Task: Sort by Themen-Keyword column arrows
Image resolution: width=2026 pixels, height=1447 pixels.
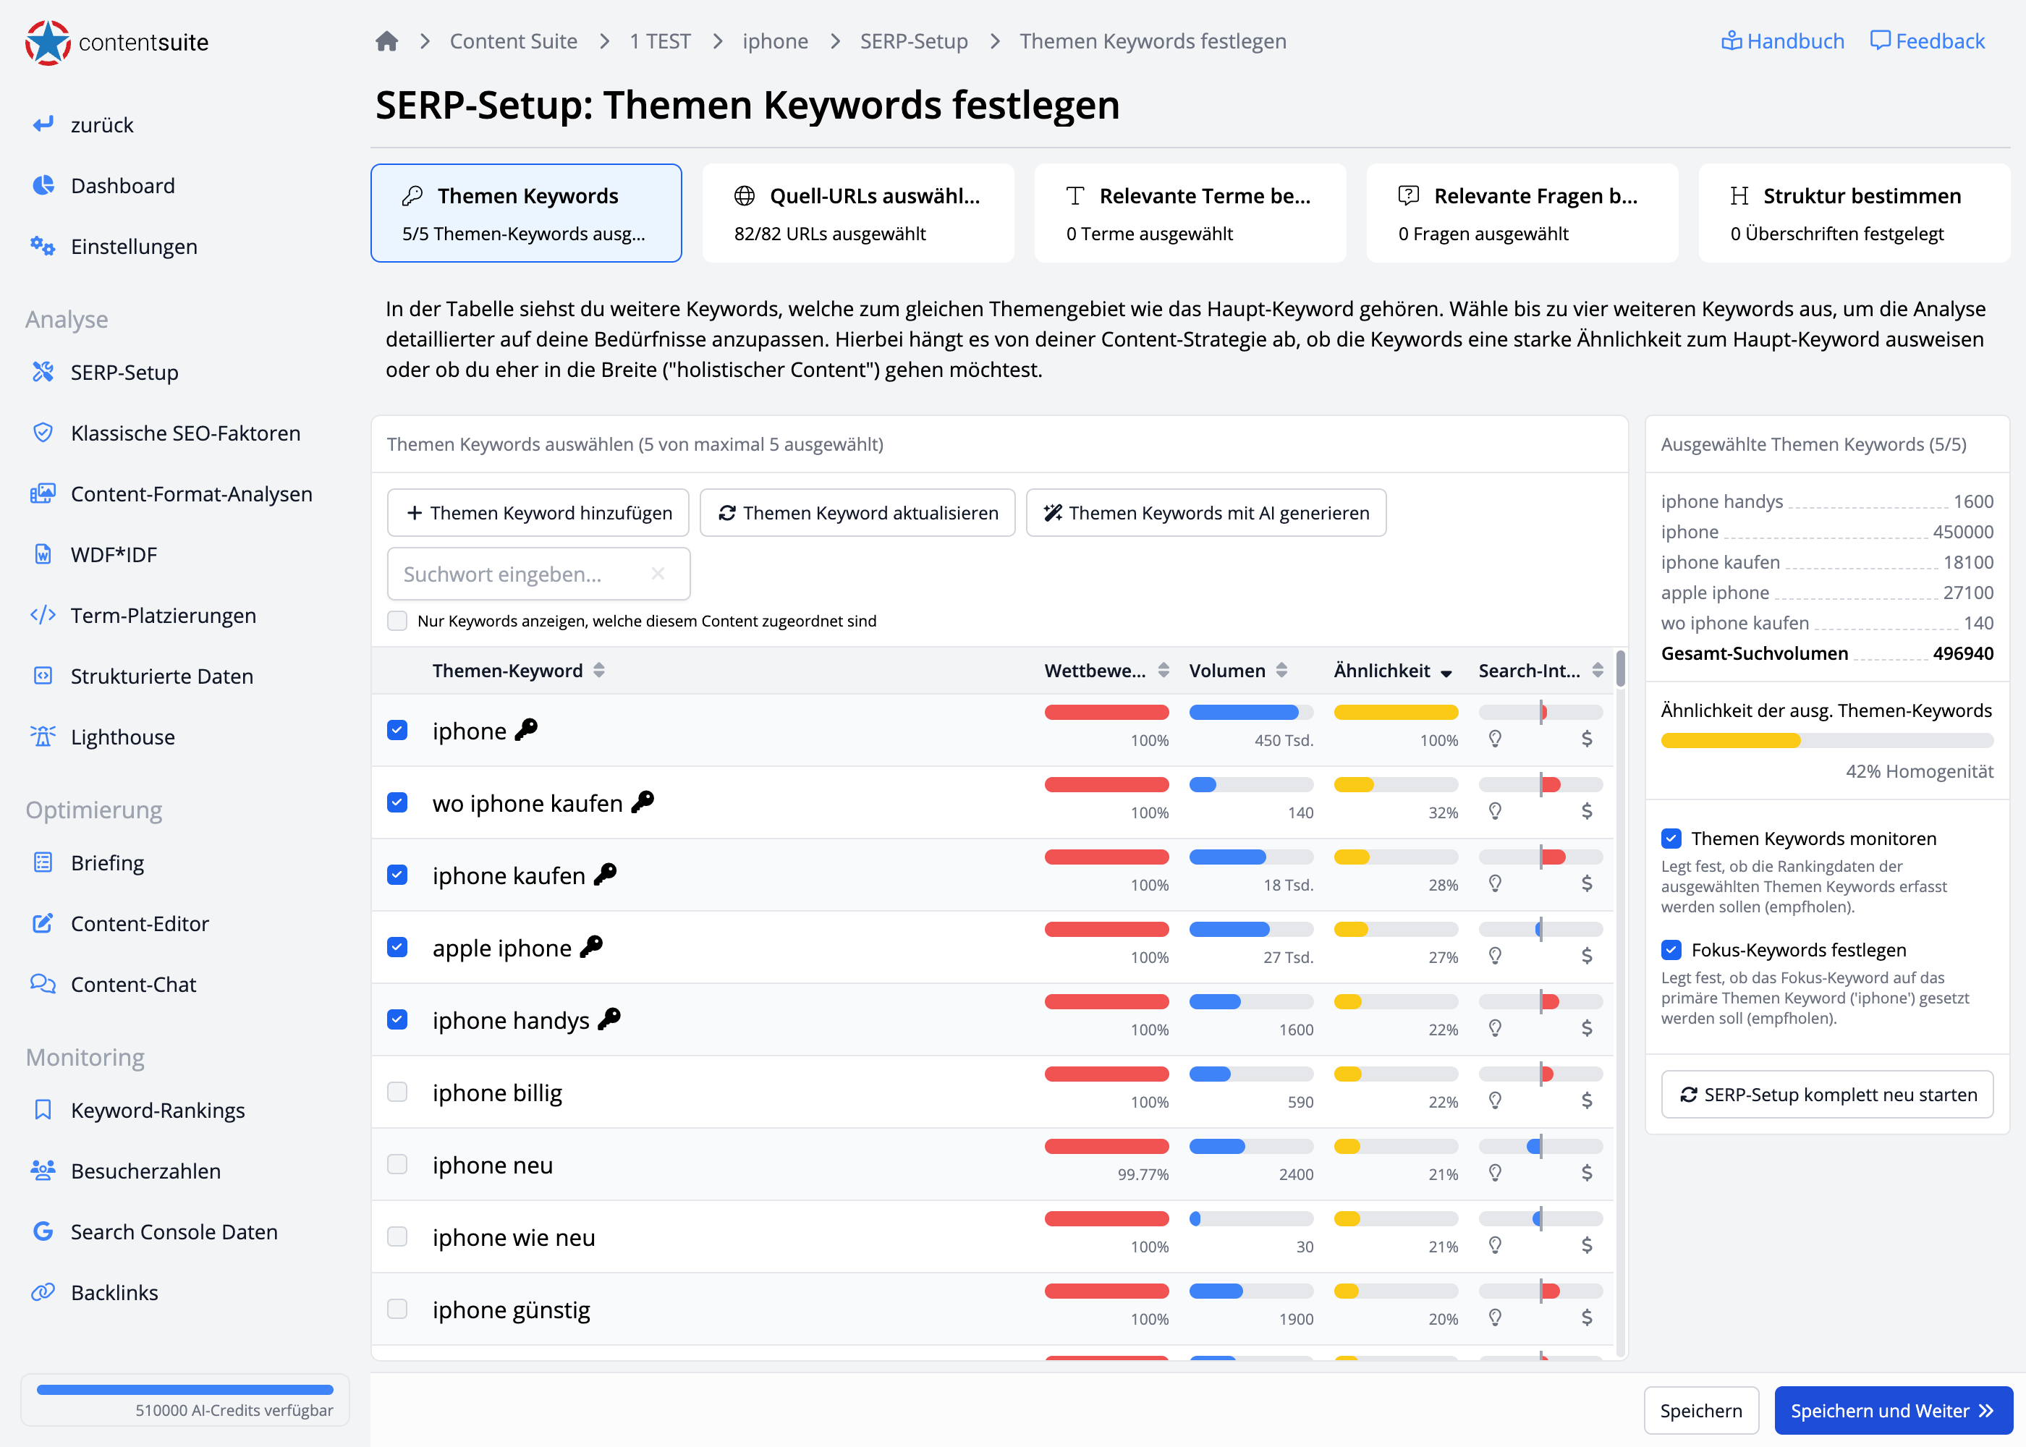Action: 598,671
